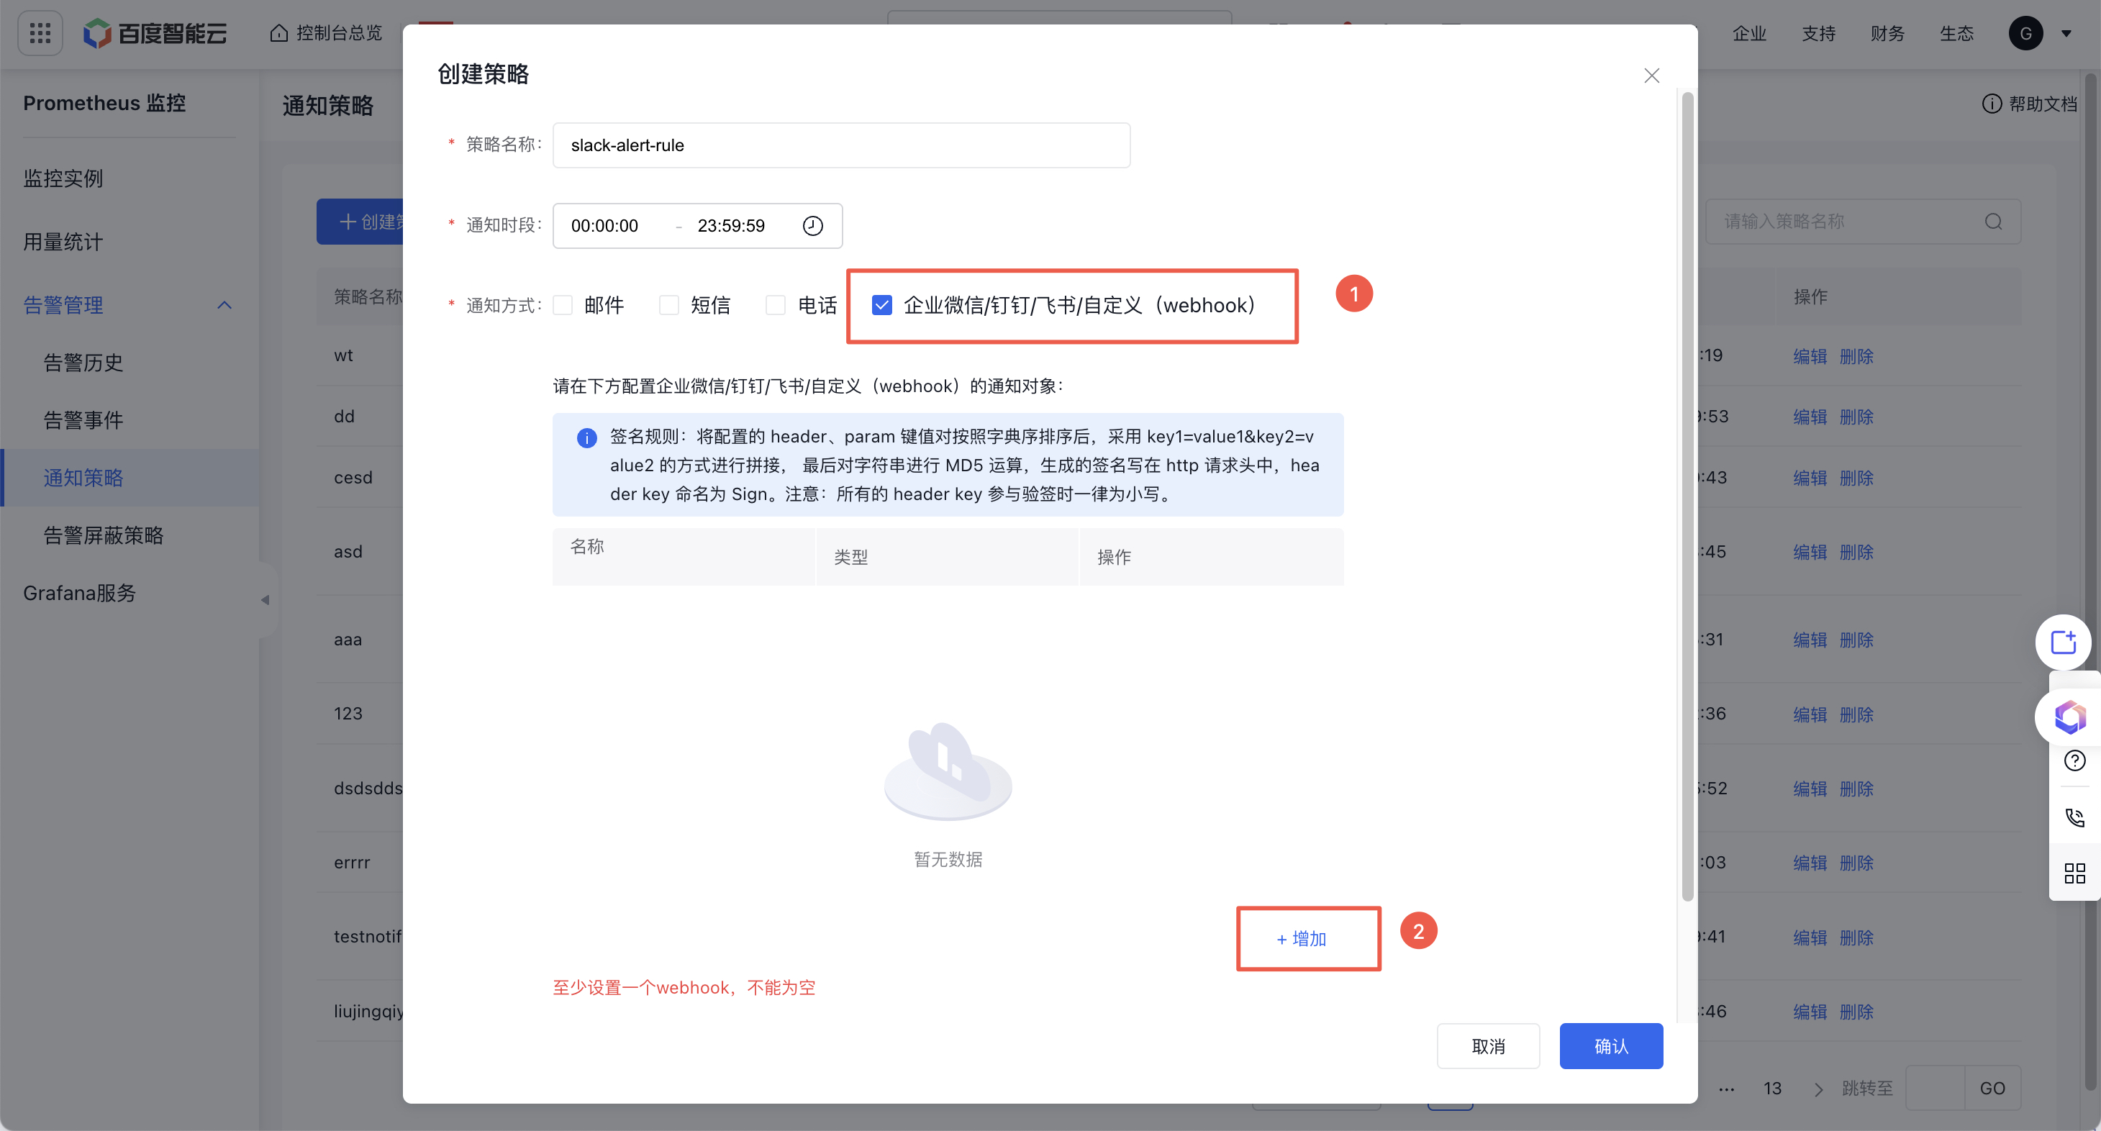Click 取消 to cancel the dialog
The height and width of the screenshot is (1131, 2101).
pyautogui.click(x=1489, y=1047)
